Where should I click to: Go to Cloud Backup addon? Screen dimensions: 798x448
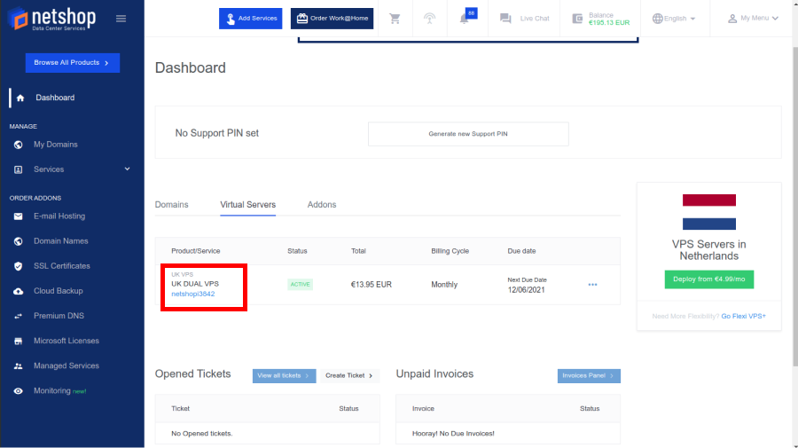58,291
